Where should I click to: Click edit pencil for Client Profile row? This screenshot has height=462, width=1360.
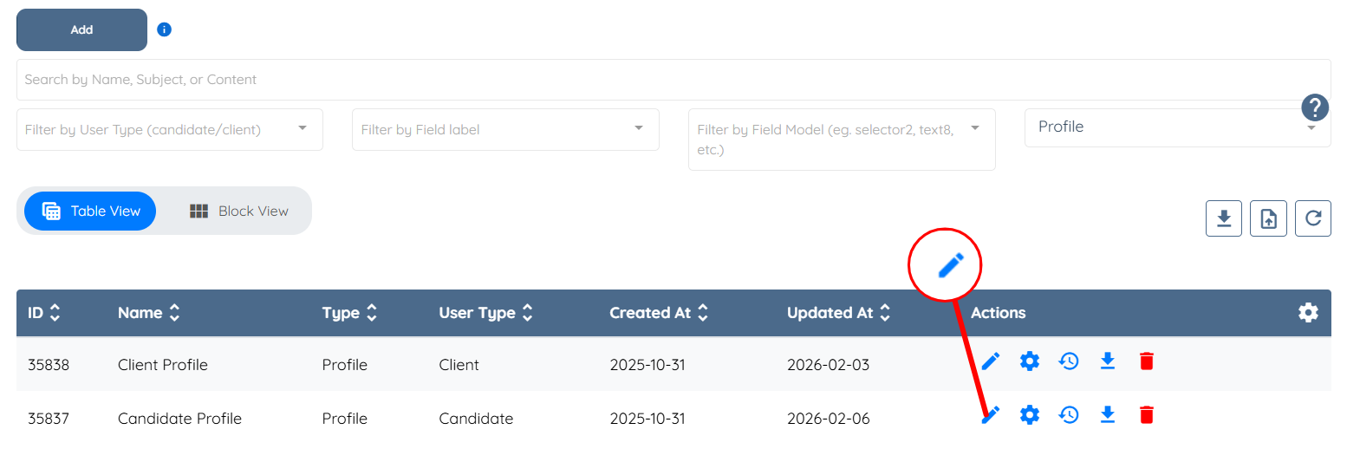pyautogui.click(x=991, y=361)
